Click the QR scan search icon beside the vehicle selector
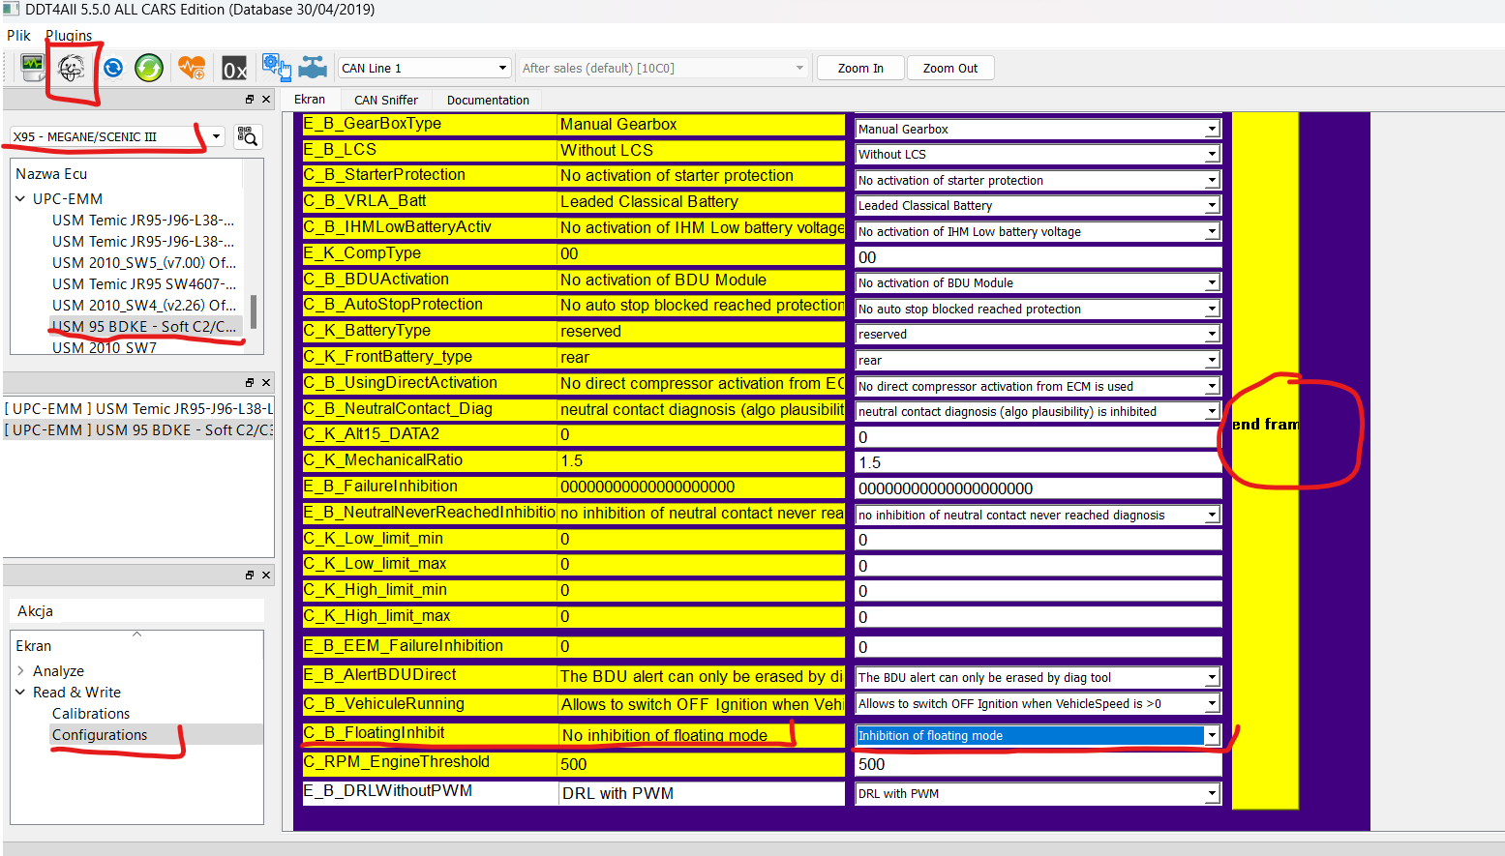The width and height of the screenshot is (1505, 856). [x=248, y=136]
